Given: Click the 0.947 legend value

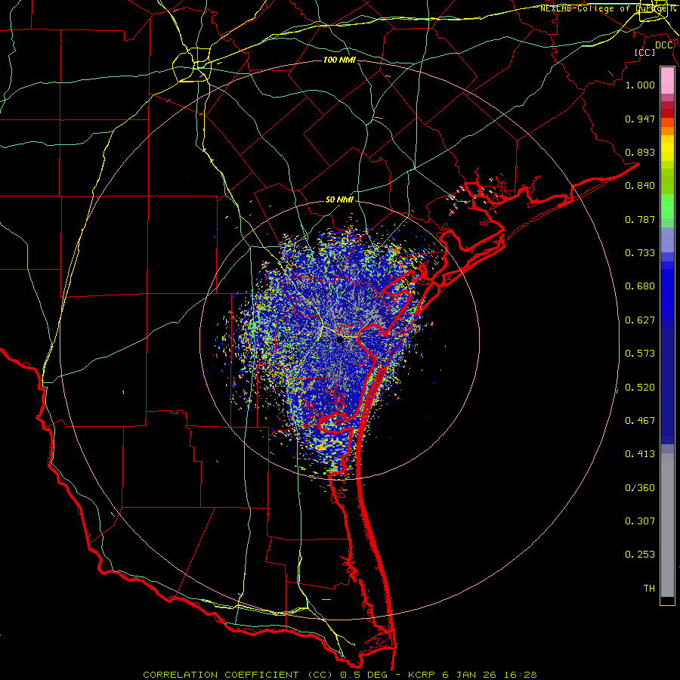Looking at the screenshot, I should (640, 119).
